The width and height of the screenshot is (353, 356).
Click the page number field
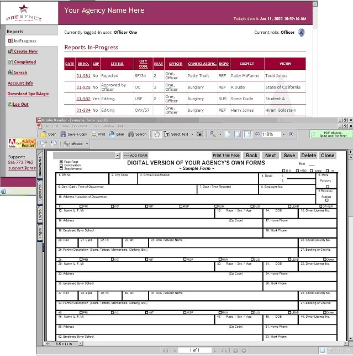[x=194, y=350]
